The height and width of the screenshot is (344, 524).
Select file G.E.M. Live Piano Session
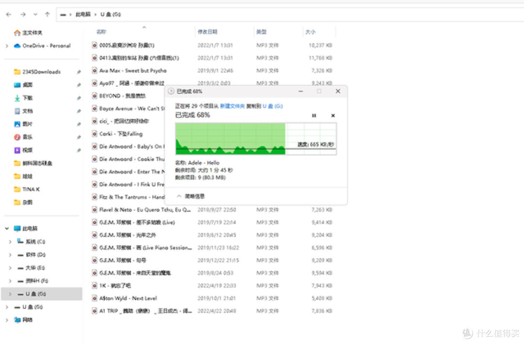(x=146, y=248)
